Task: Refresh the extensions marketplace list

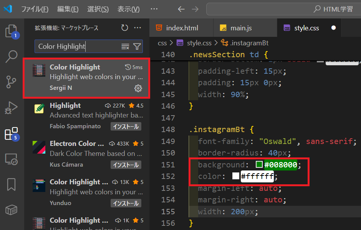Action: [x=124, y=28]
